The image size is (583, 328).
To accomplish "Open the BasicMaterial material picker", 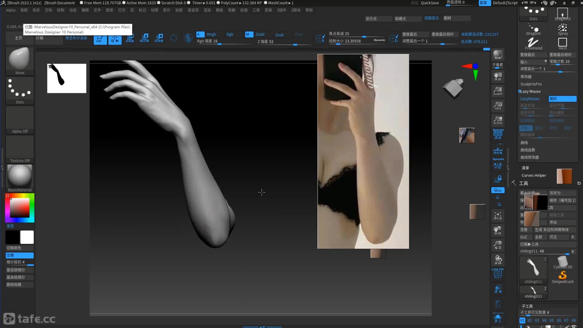I will [20, 178].
